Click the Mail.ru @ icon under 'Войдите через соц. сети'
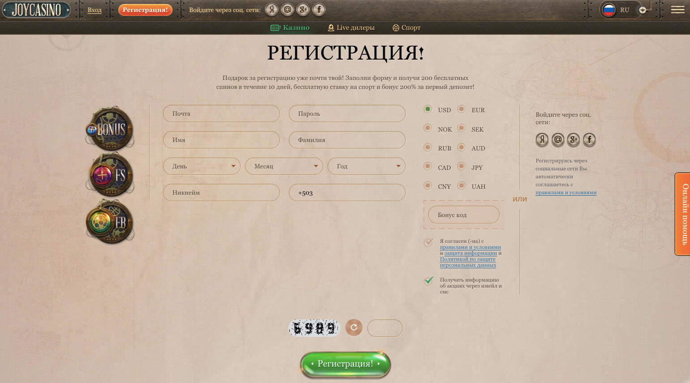Viewport: 690px width, 383px height. (287, 9)
